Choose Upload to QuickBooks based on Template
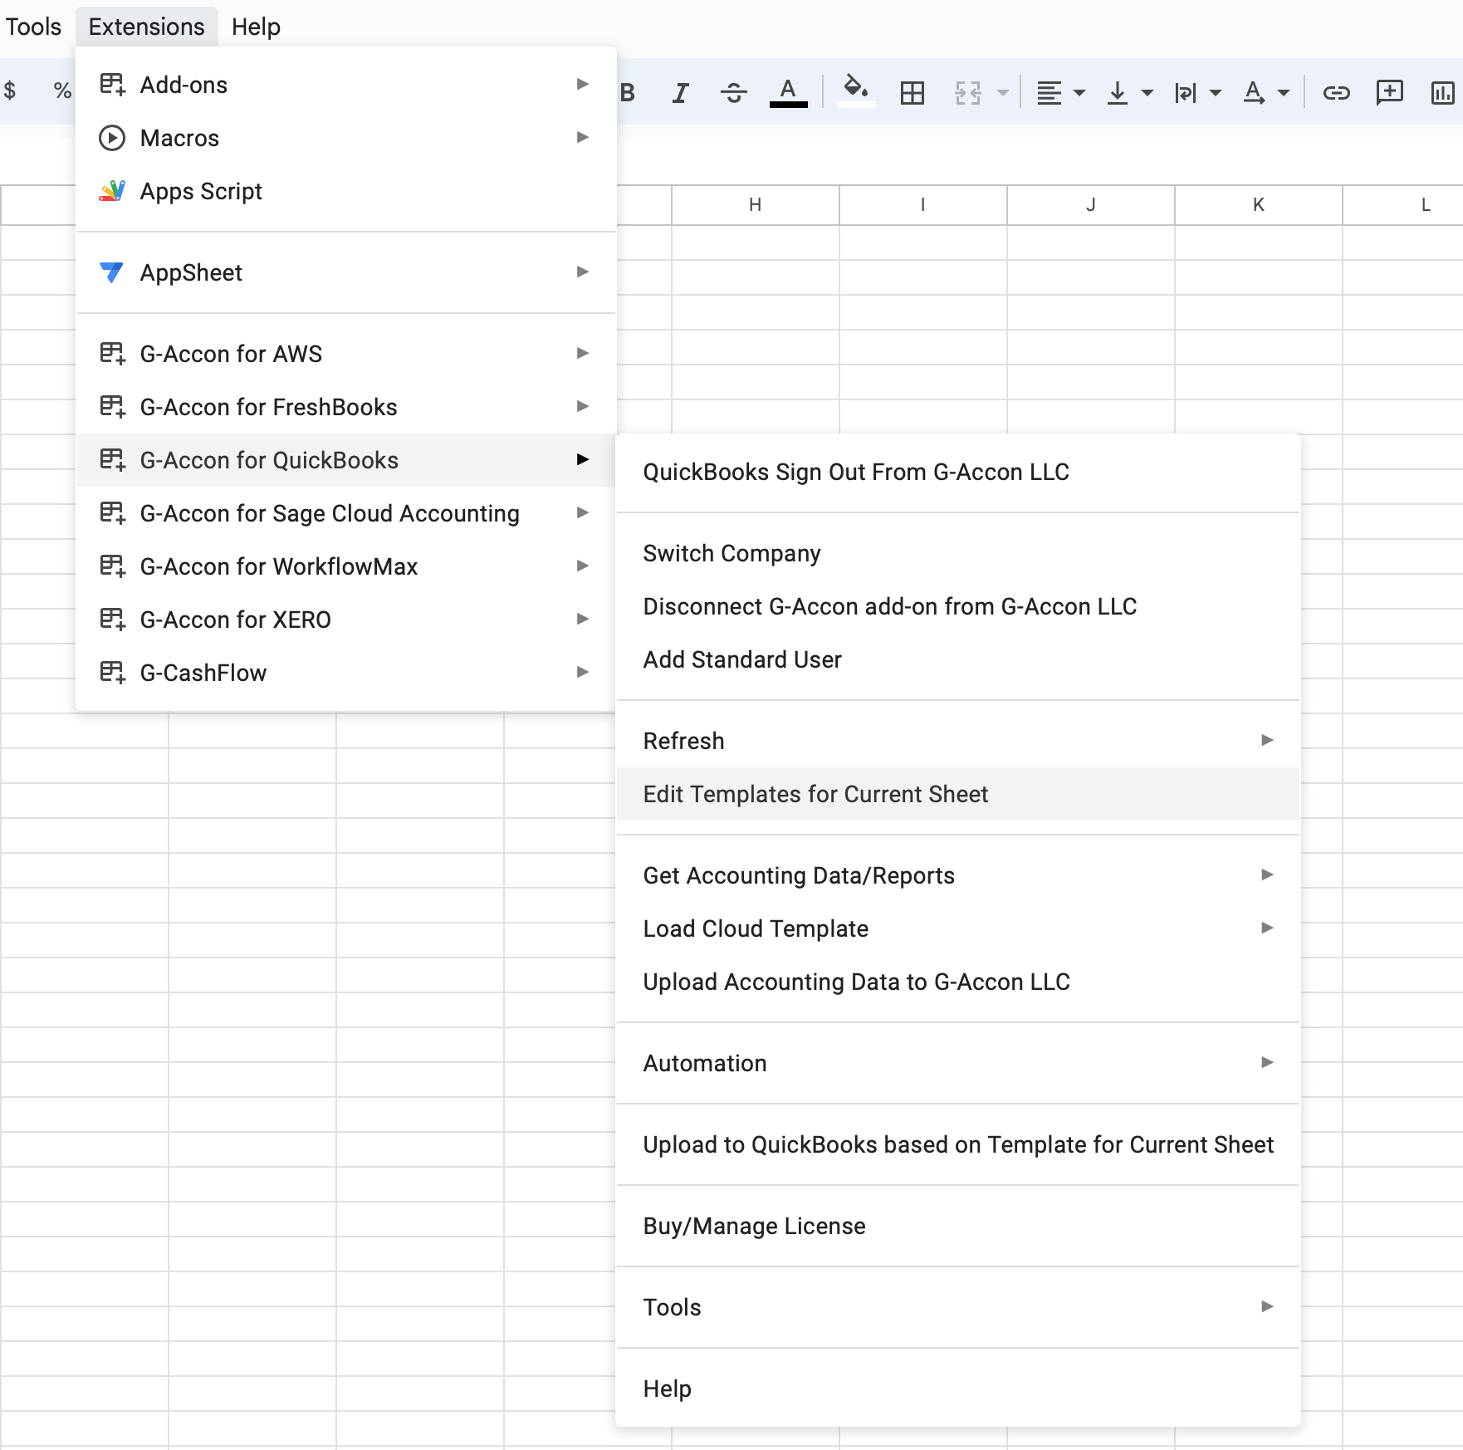Viewport: 1463px width, 1450px height. coord(958,1144)
